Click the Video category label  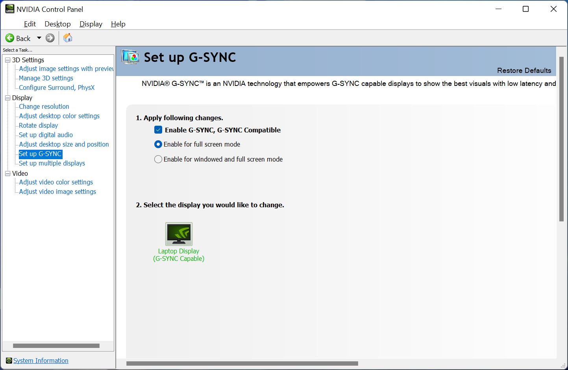click(x=20, y=173)
